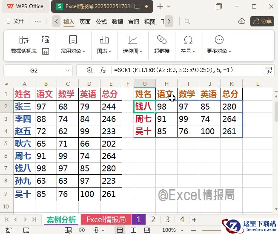Expand the Name Box dropdown arrow

tap(68, 70)
